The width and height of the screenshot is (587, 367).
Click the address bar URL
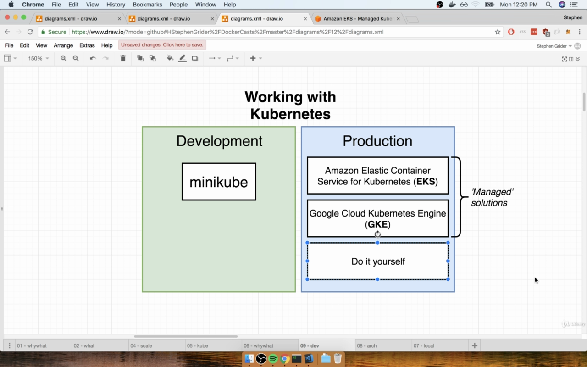pyautogui.click(x=227, y=32)
